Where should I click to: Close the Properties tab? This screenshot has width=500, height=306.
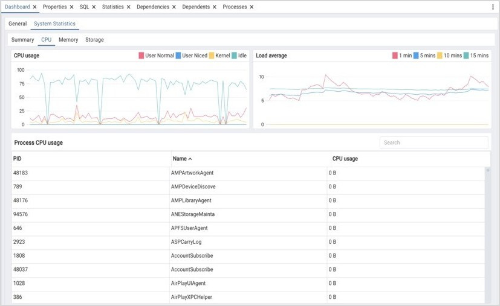[x=72, y=7]
